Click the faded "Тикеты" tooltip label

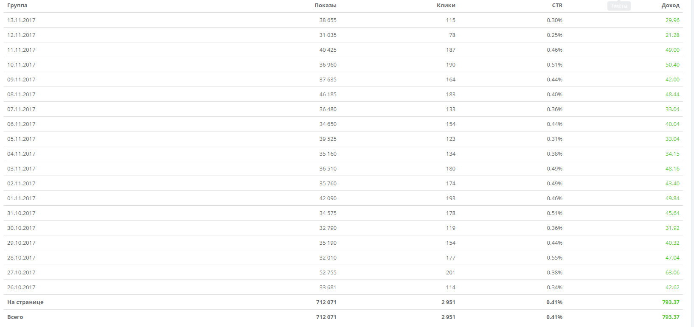pyautogui.click(x=619, y=6)
